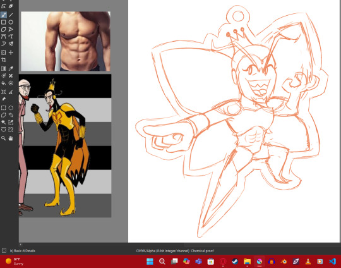Click the shirtless torso reference image

pos(66,41)
